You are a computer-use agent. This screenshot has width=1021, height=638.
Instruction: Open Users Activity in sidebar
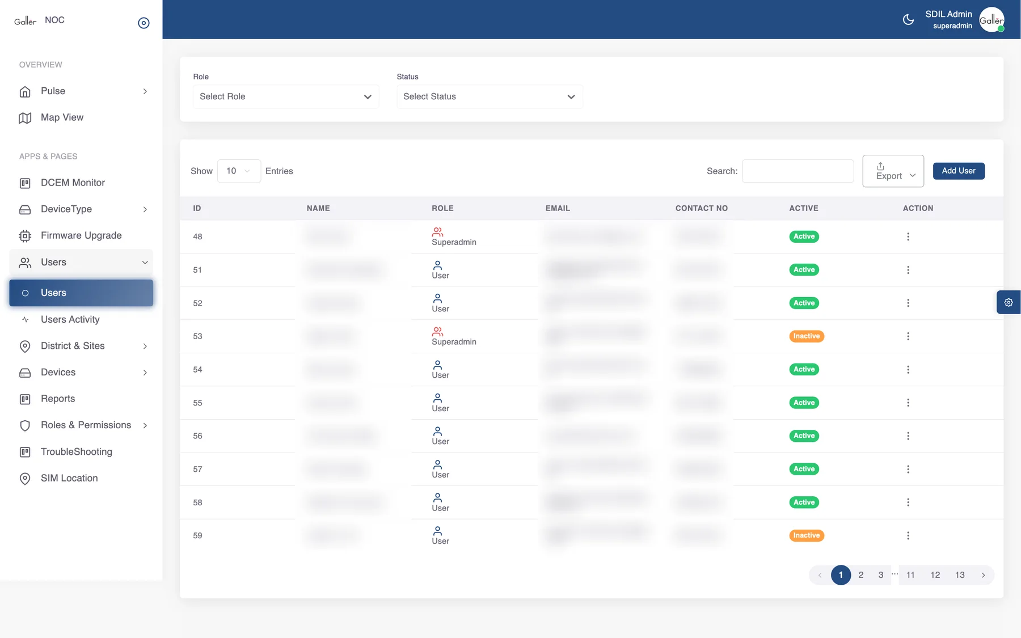[81, 319]
